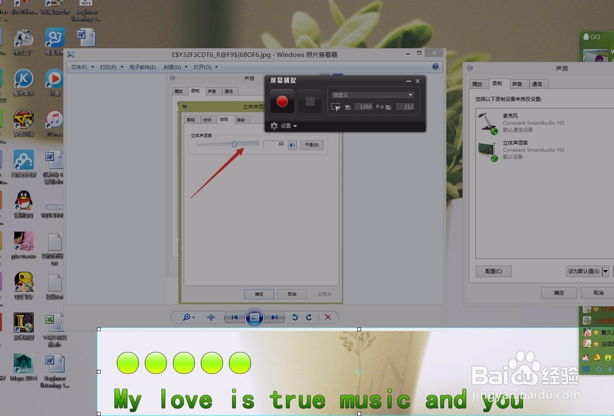Screen dimensions: 614x416
Task: Toggle the aspect ratio link icon
Action: click(x=379, y=106)
